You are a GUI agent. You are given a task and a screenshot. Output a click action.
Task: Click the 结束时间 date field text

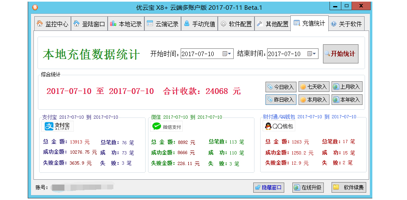(284, 54)
